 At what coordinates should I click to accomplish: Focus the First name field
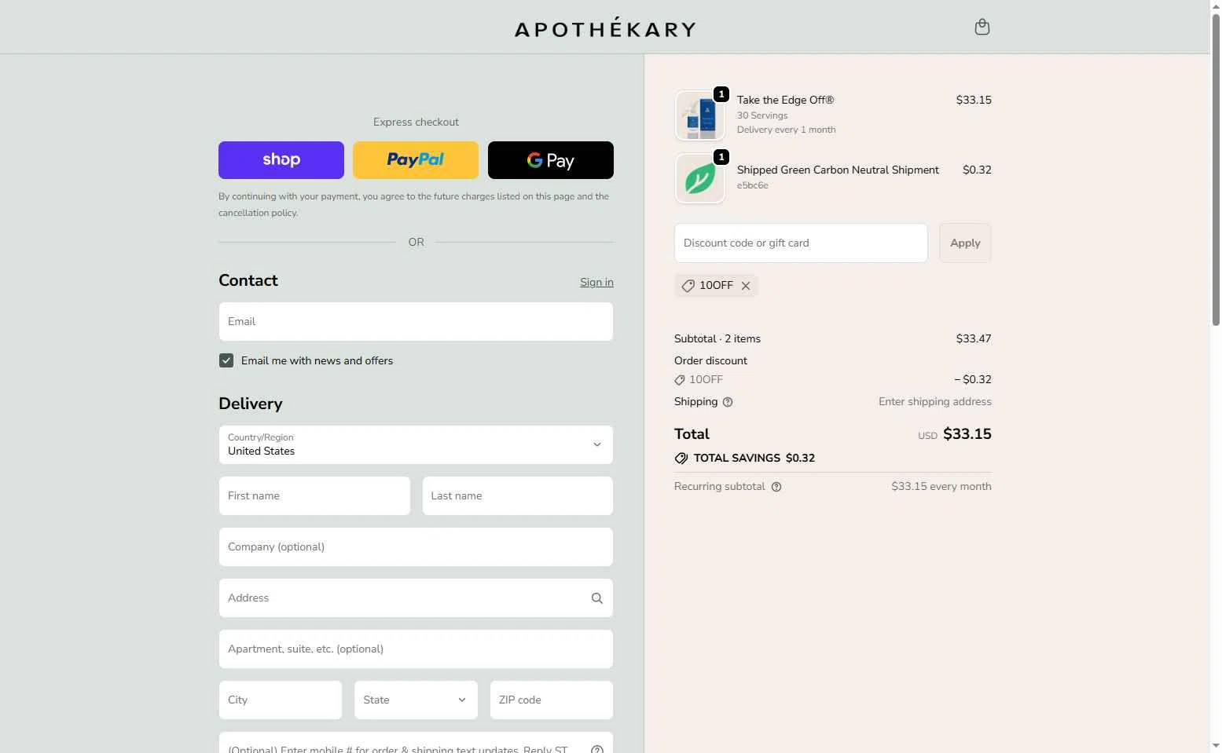(x=314, y=496)
